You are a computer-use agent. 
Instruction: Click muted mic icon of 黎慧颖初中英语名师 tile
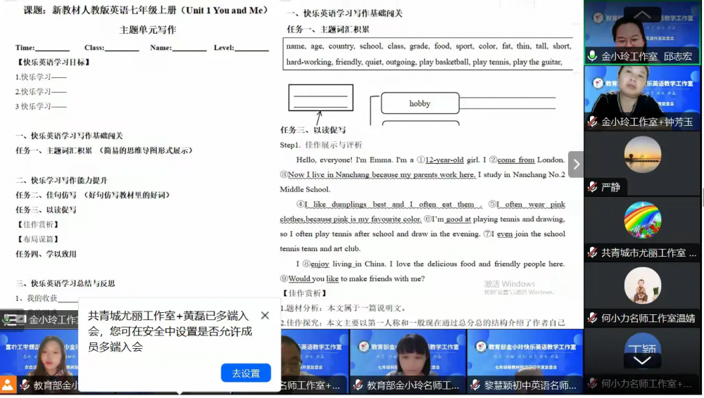(475, 385)
